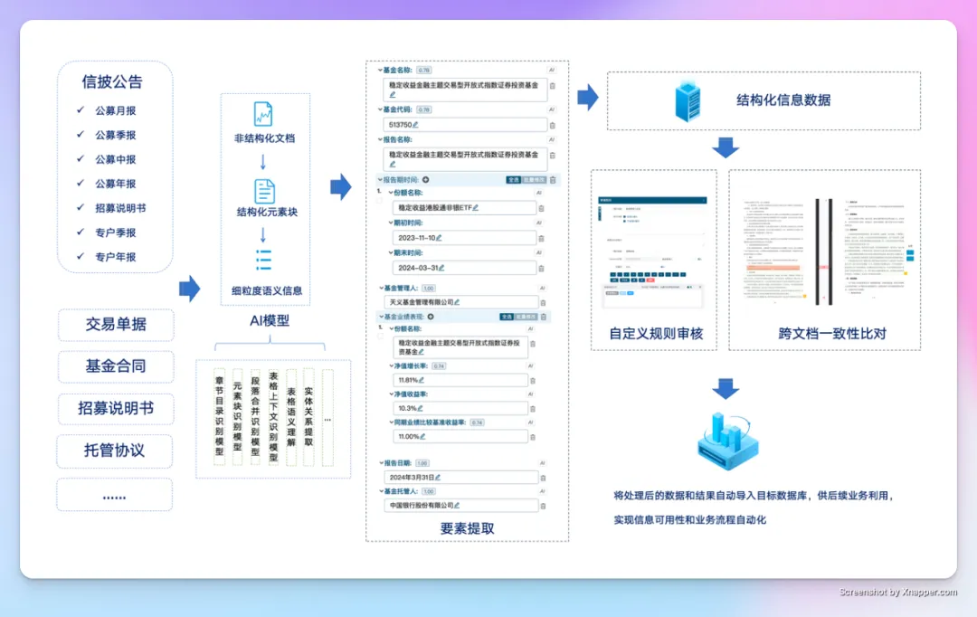Click the plus icon on 基金业绩表现 header
This screenshot has width=977, height=617.
(x=432, y=315)
